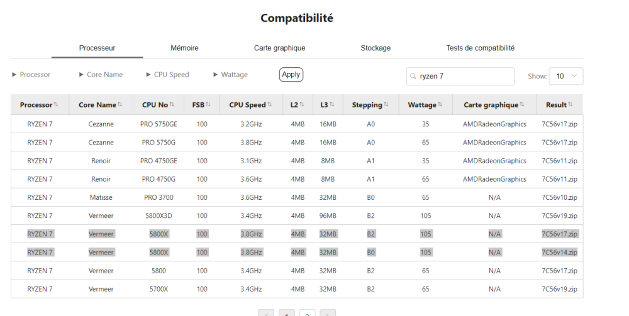The width and height of the screenshot is (629, 316).
Task: Download 7C56v19.zip for the 5800X3D
Action: point(559,215)
